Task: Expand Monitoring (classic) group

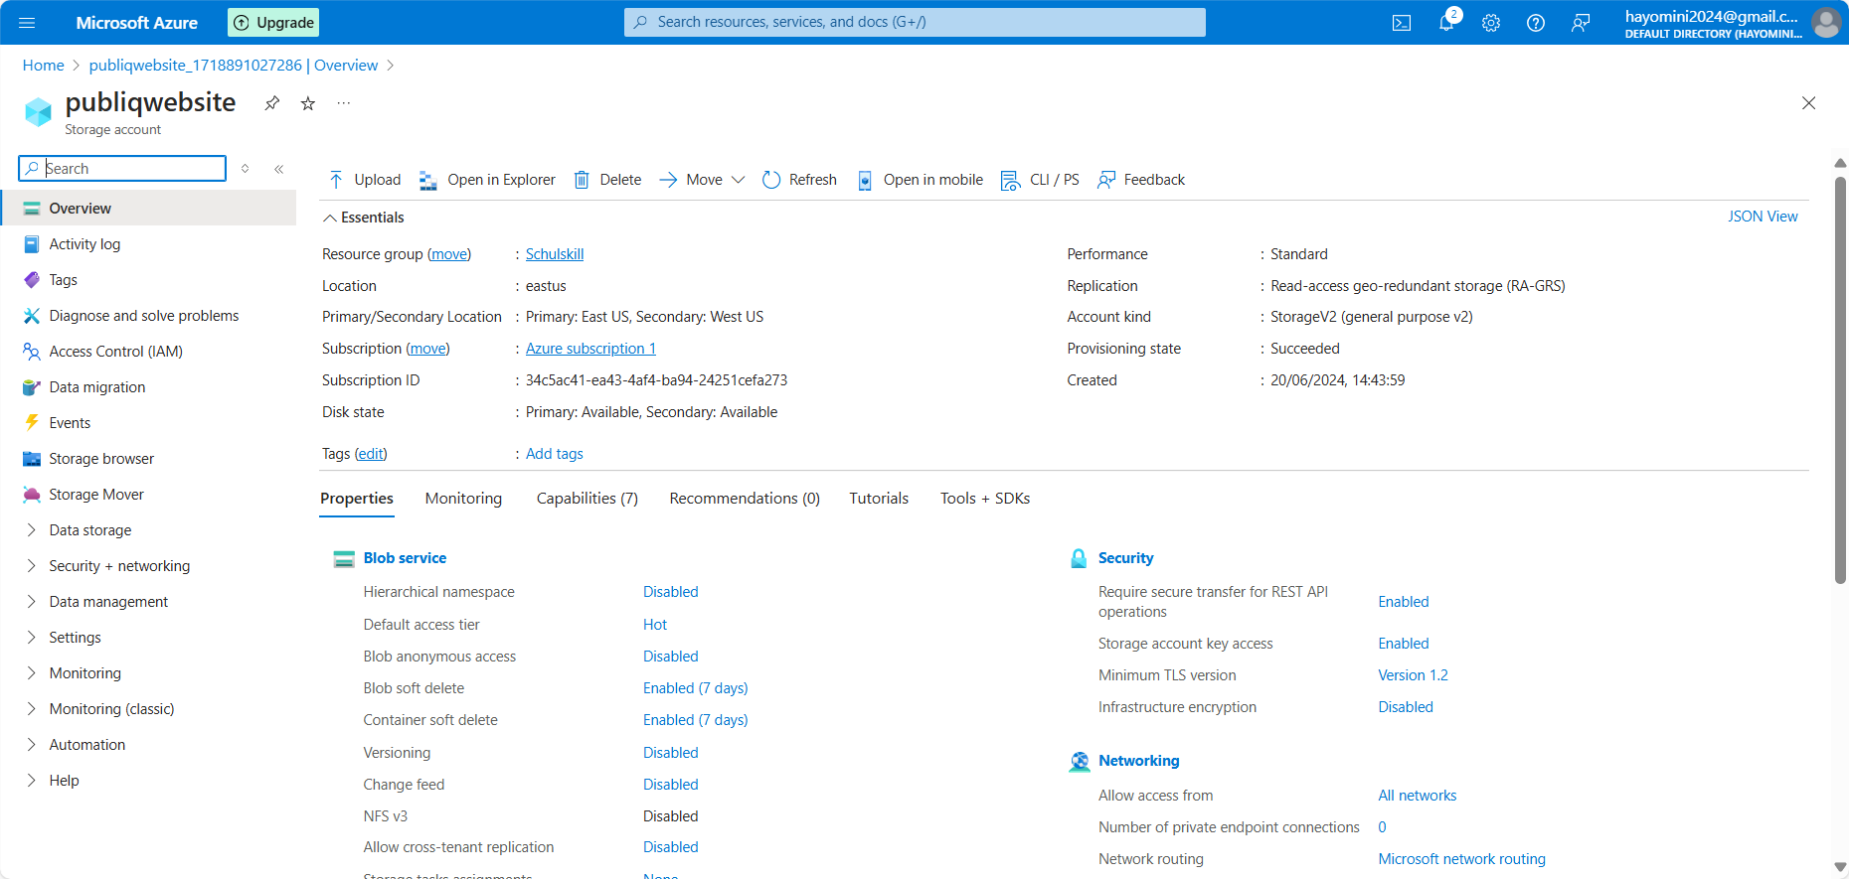Action: (x=149, y=709)
